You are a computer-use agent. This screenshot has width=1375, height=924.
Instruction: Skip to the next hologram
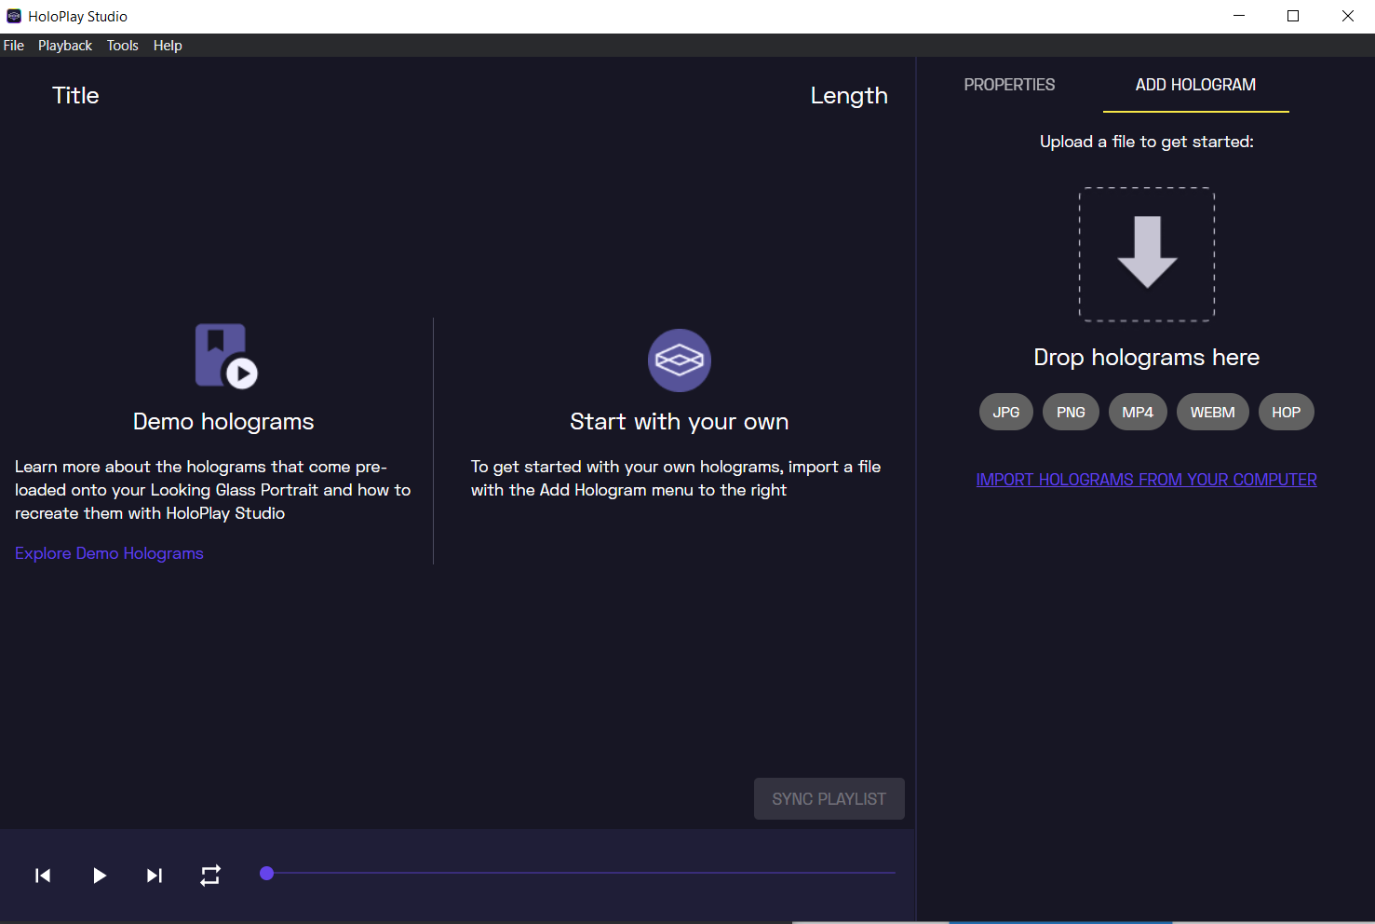(155, 876)
